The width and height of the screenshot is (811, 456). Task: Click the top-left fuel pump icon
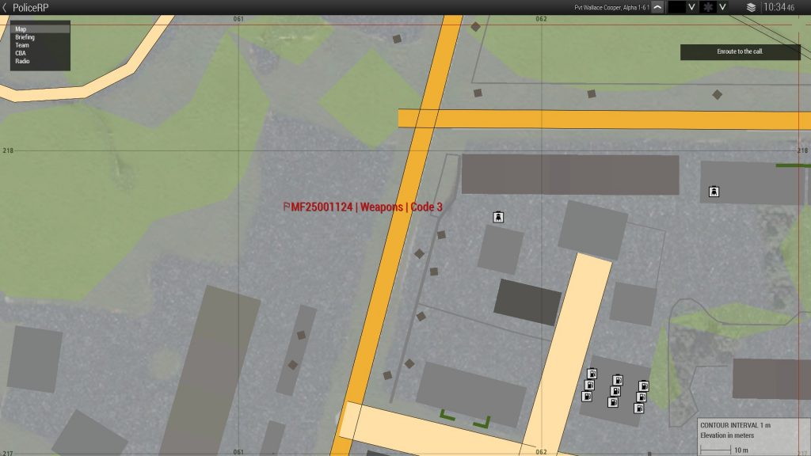coord(592,374)
